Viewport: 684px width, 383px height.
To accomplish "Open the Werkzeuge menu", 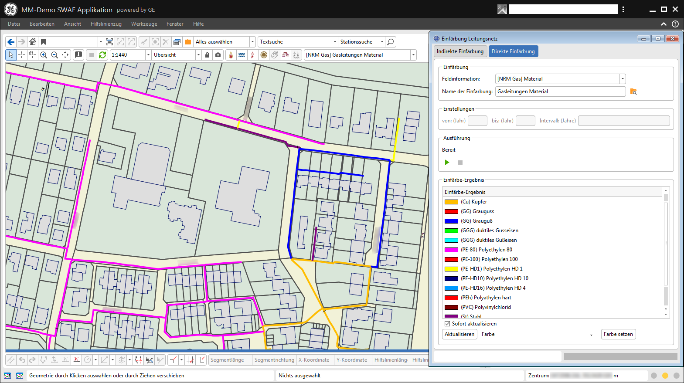I will click(x=144, y=24).
